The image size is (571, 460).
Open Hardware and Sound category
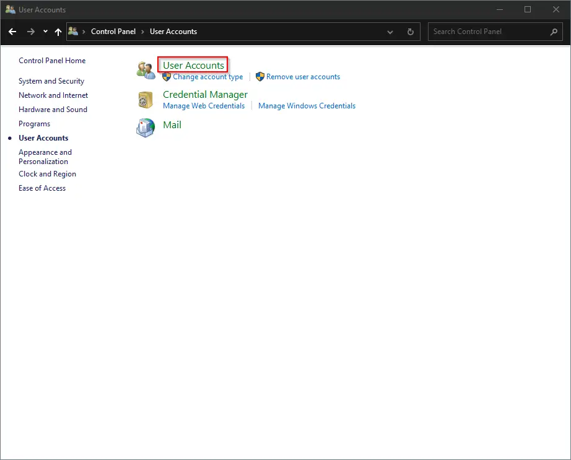click(x=53, y=110)
